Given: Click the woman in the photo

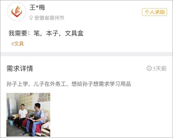Looking at the screenshot, I should tap(22, 116).
